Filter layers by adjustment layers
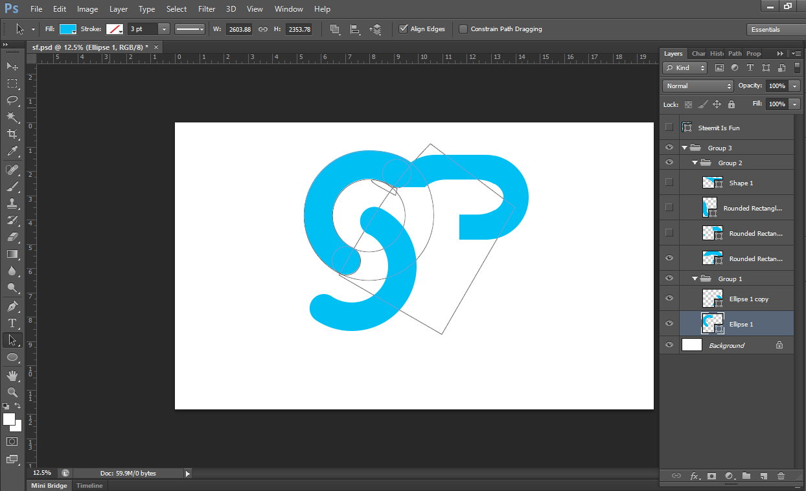Image resolution: width=806 pixels, height=491 pixels. coord(735,67)
